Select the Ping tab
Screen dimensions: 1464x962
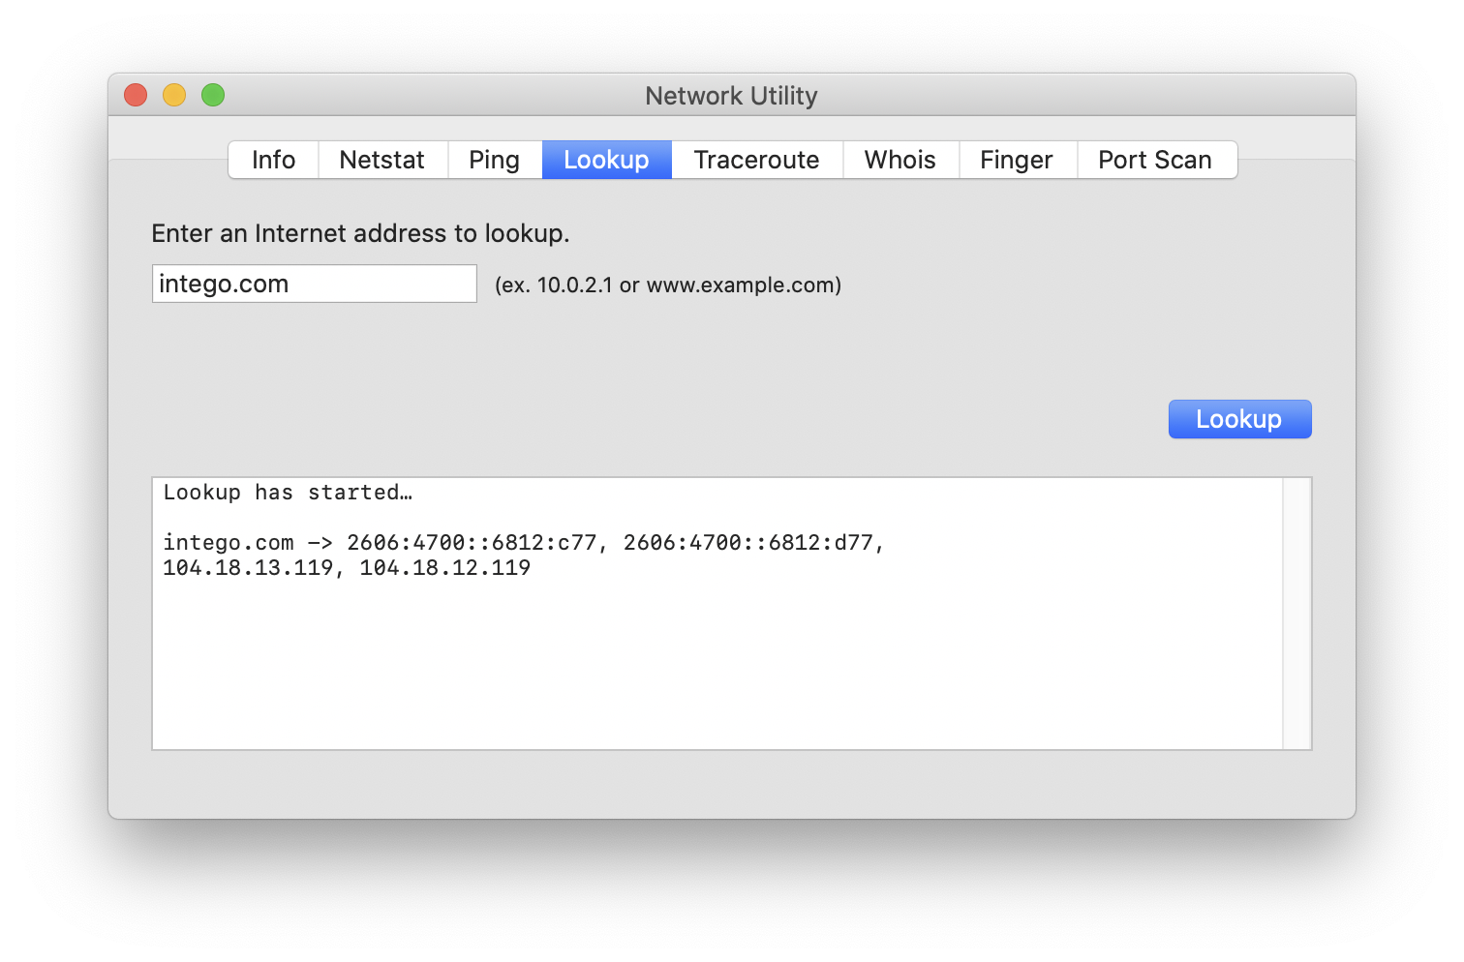[x=495, y=160]
